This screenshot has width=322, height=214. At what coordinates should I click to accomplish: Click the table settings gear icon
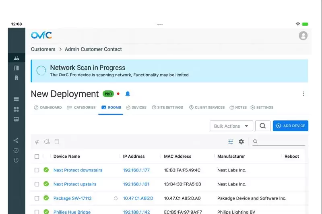(241, 142)
